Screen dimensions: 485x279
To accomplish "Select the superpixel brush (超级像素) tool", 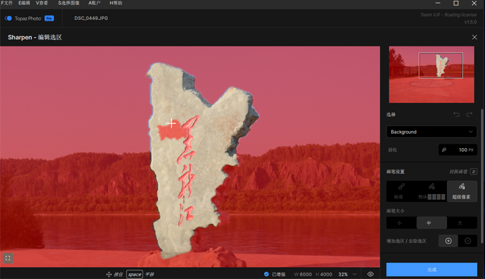I will click(462, 191).
